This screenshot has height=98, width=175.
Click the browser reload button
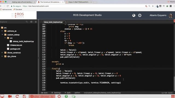[8, 6]
